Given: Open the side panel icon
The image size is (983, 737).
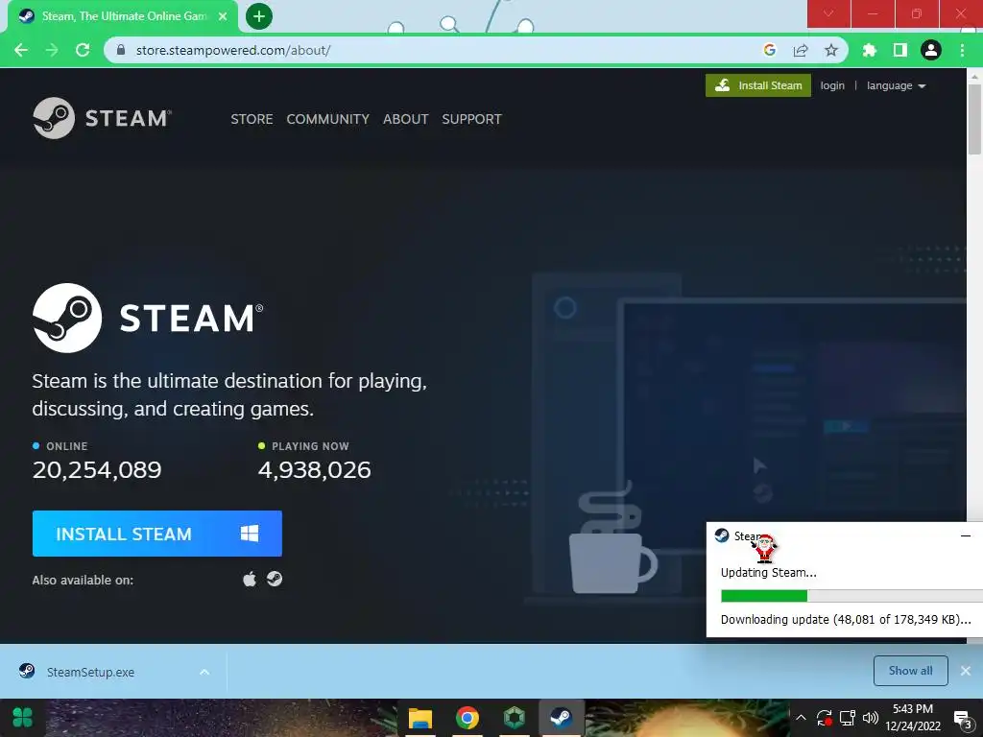Looking at the screenshot, I should pyautogui.click(x=900, y=50).
